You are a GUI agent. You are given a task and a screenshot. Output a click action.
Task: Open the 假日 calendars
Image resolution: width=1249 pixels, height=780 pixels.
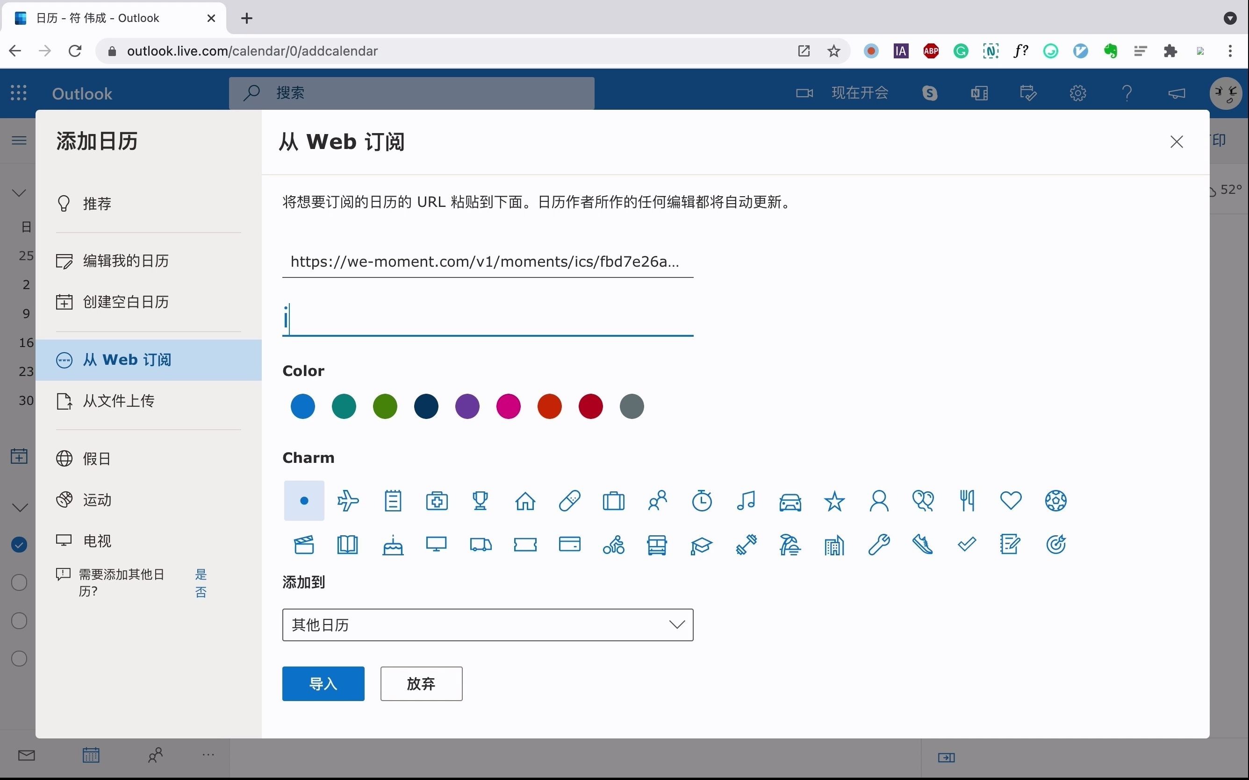click(149, 458)
